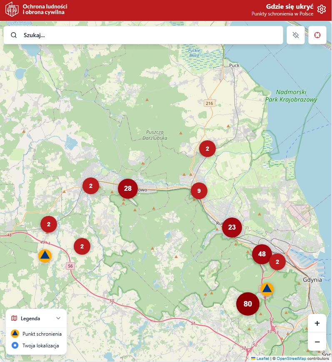Viewport: 332px width, 362px height.
Task: Expand the cluster marker labeled 9
Action: pyautogui.click(x=199, y=191)
